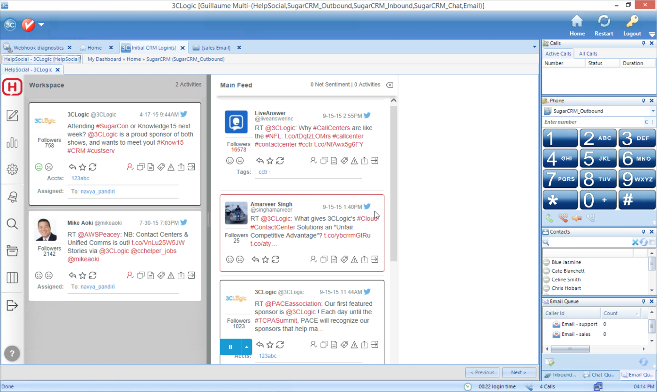Click reply arrow on LiveAnswer post
Image resolution: width=657 pixels, height=392 pixels.
pyautogui.click(x=260, y=161)
